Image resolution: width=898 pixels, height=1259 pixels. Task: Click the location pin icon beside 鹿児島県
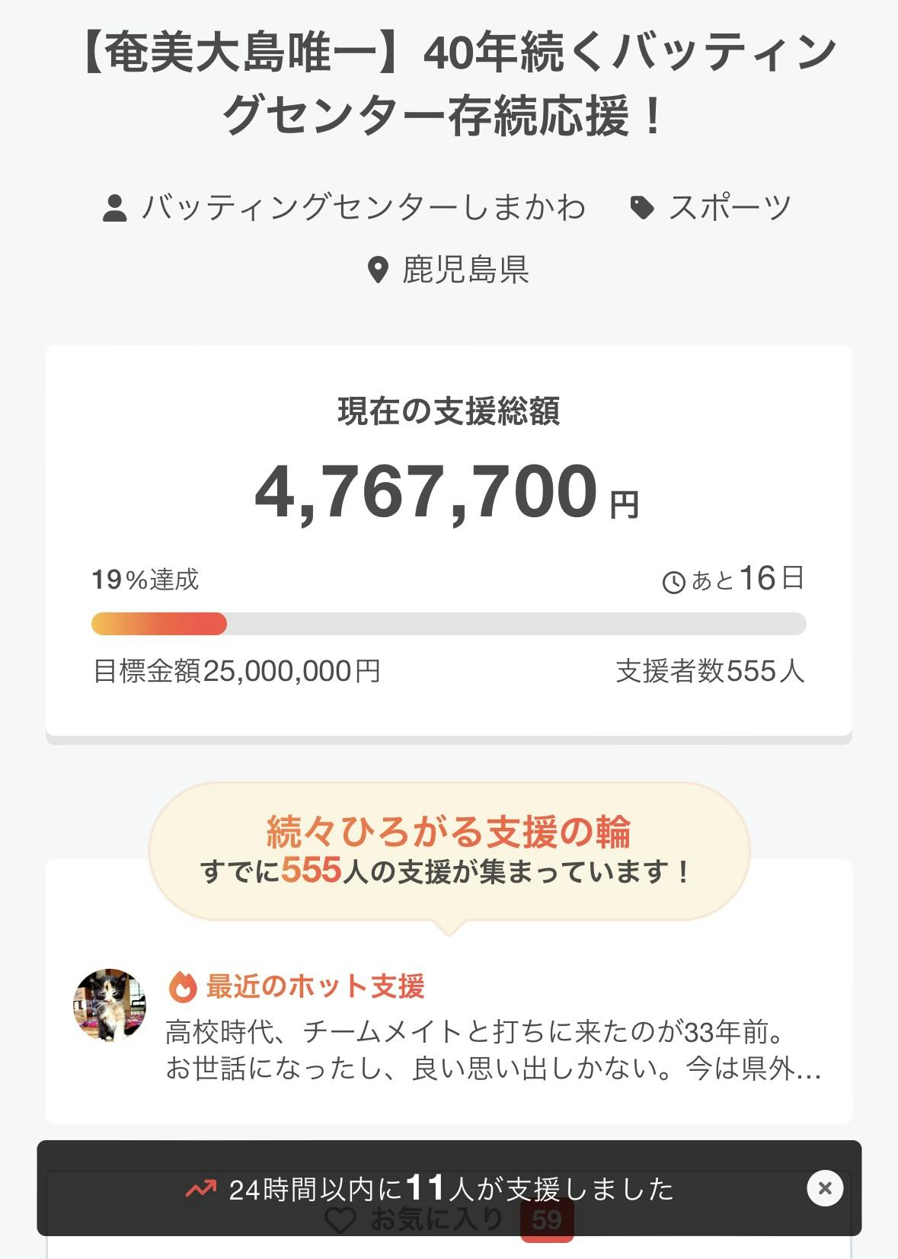click(x=378, y=270)
